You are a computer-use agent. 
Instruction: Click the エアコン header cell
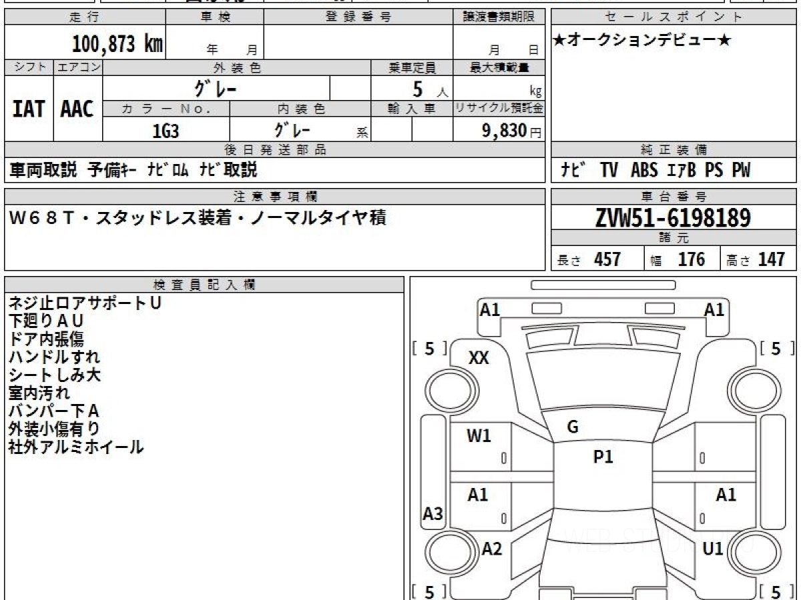[78, 67]
